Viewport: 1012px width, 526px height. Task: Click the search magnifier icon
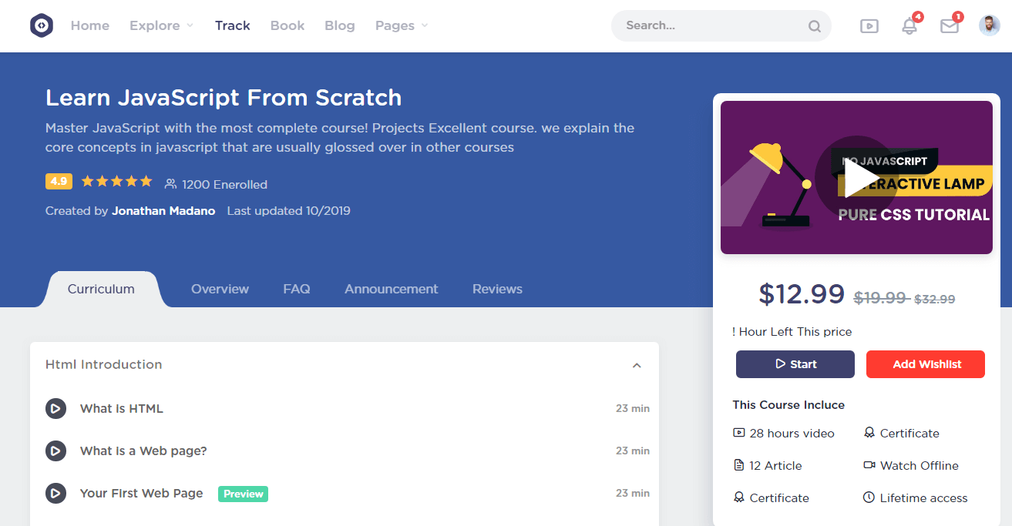[x=815, y=26]
